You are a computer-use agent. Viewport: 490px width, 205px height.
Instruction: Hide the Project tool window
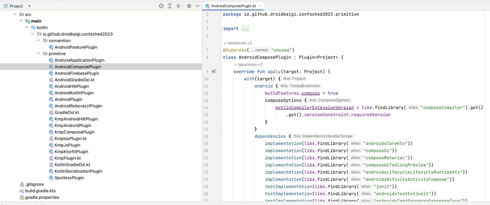tap(198, 6)
